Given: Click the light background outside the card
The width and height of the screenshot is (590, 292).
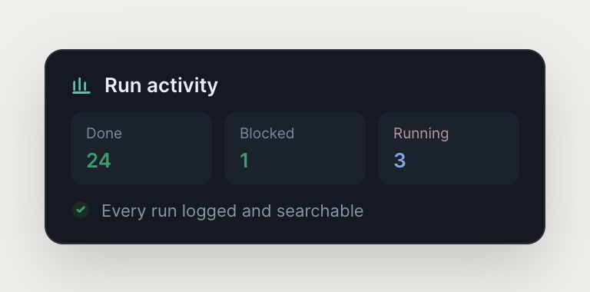Looking at the screenshot, I should coord(295,22).
